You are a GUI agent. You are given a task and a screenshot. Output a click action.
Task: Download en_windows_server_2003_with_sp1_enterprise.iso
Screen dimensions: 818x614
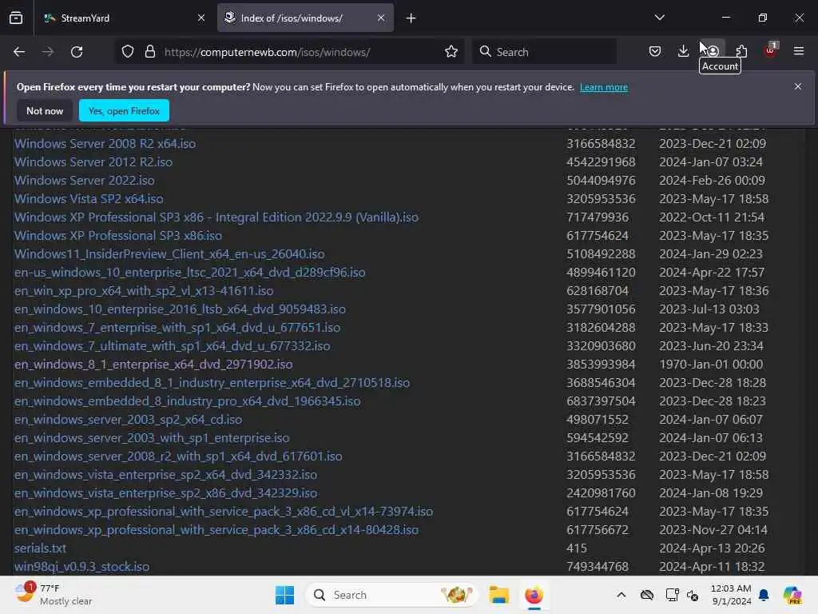click(x=152, y=437)
